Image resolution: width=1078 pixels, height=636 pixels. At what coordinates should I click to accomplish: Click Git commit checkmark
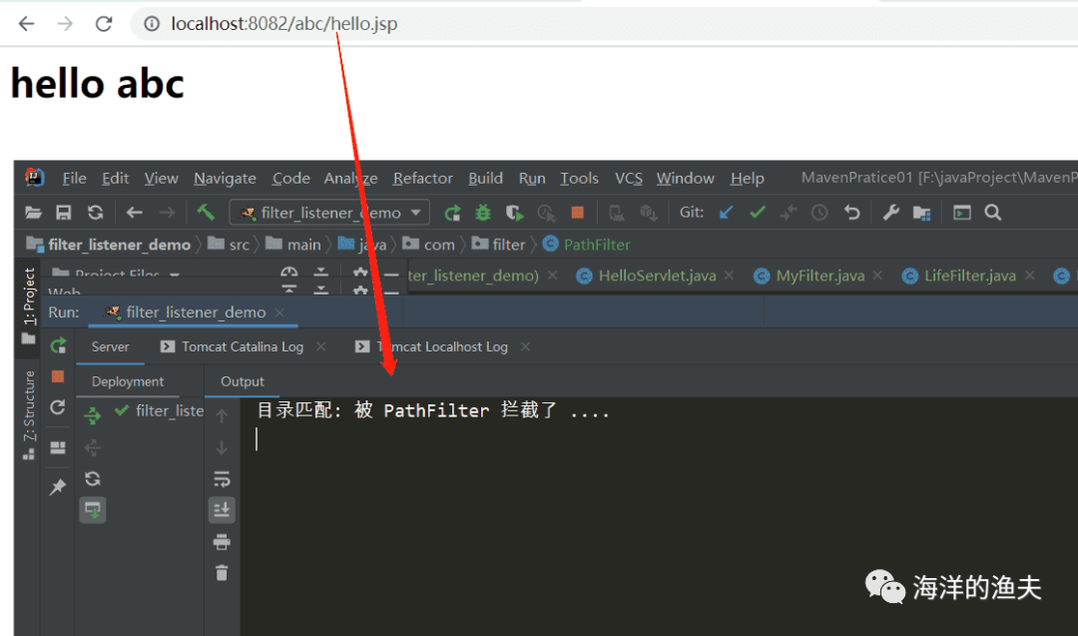click(x=758, y=213)
